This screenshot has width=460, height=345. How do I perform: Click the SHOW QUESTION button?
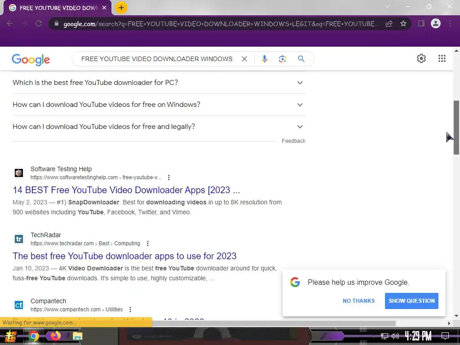coord(411,301)
